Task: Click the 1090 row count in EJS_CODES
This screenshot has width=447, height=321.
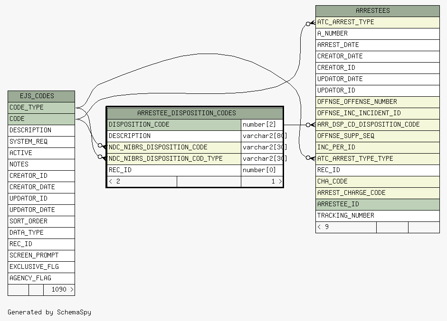Action: click(59, 290)
